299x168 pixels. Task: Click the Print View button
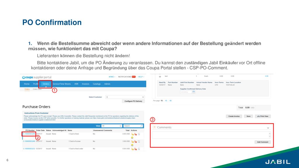[x=263, y=116]
